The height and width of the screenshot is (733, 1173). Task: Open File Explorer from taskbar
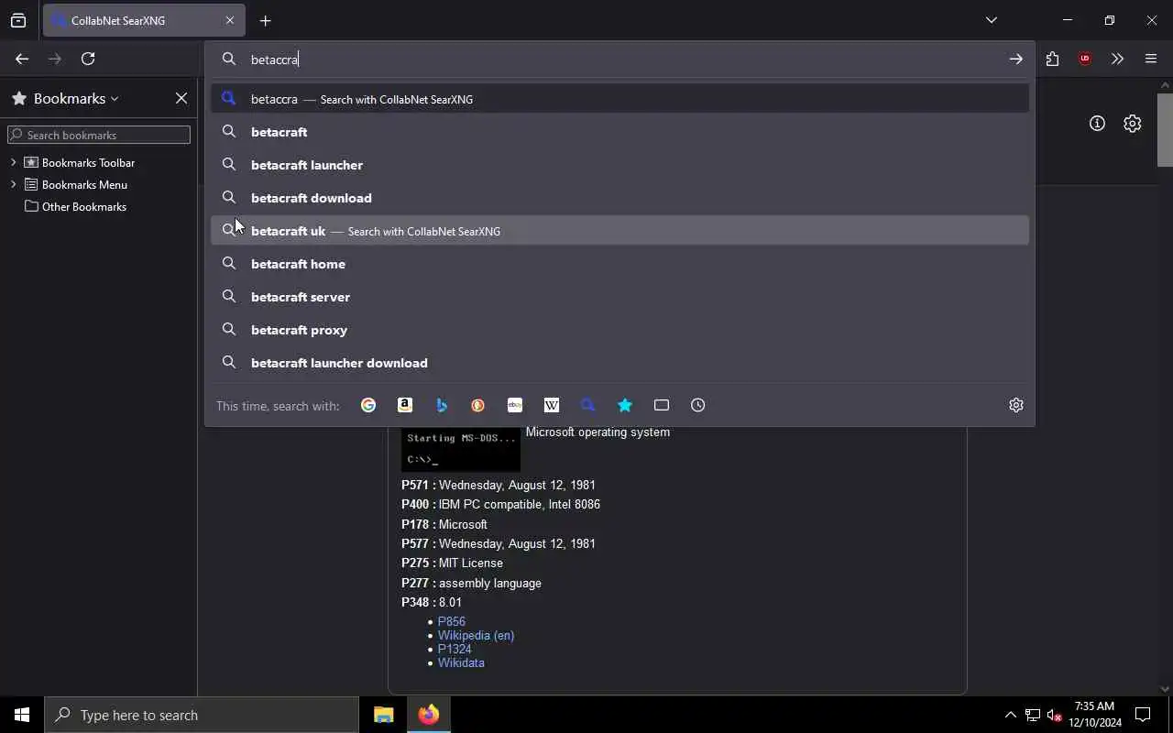384,715
